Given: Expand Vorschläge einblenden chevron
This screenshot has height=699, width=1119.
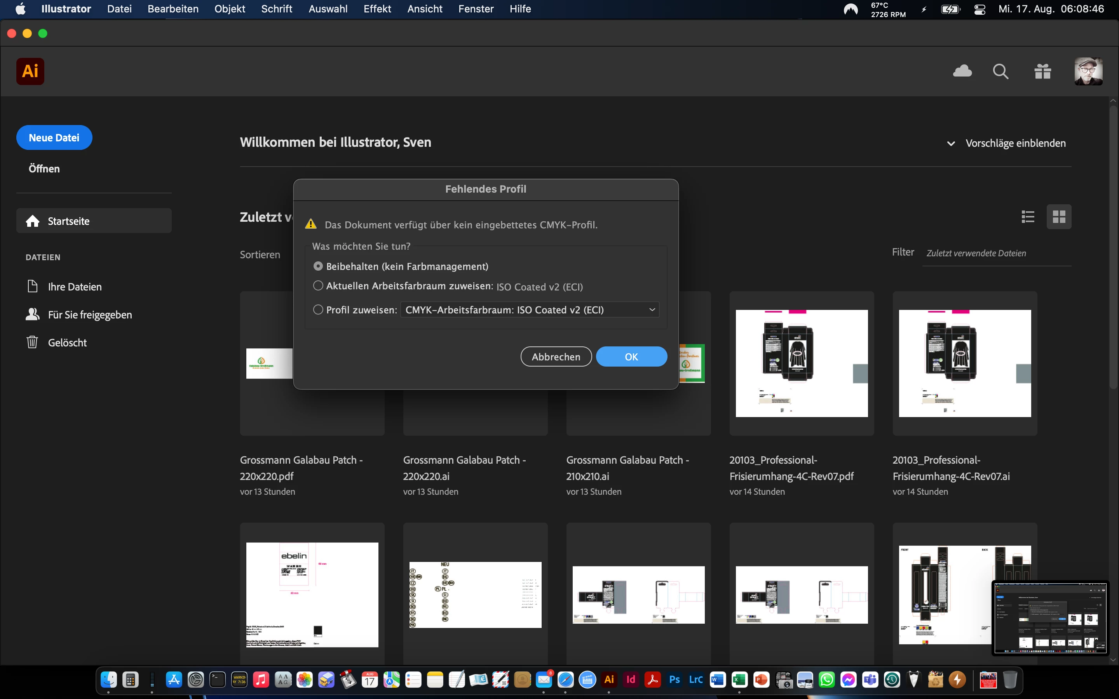Looking at the screenshot, I should tap(951, 143).
